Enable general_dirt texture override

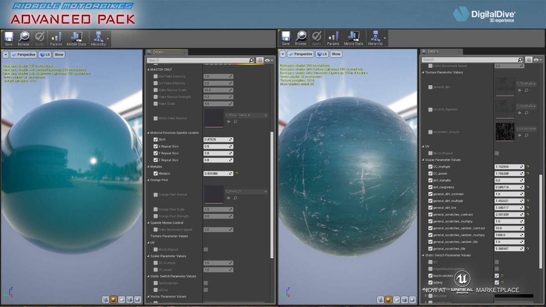coord(430,87)
